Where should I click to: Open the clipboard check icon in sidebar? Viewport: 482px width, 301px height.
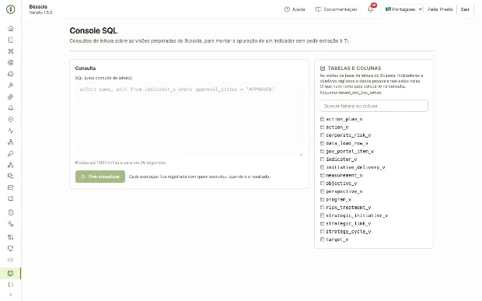[10, 212]
